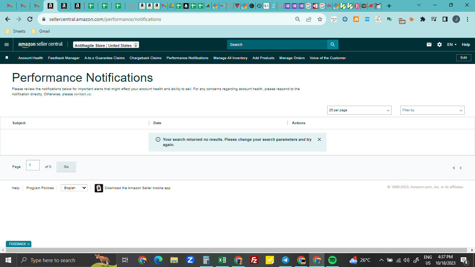Open the Chrome extensions puzzle icon
This screenshot has height=267, width=475.
coord(423,19)
